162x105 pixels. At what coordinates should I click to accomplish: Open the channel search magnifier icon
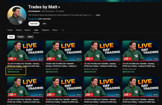63,30
